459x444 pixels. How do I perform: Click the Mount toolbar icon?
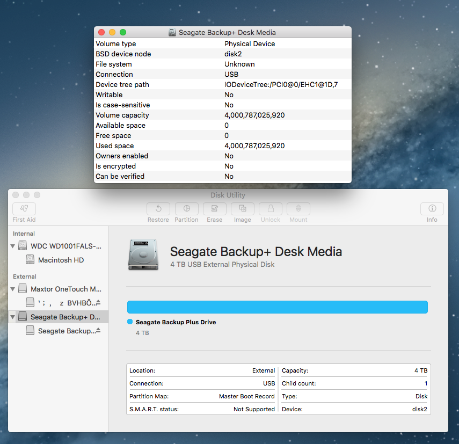(298, 209)
